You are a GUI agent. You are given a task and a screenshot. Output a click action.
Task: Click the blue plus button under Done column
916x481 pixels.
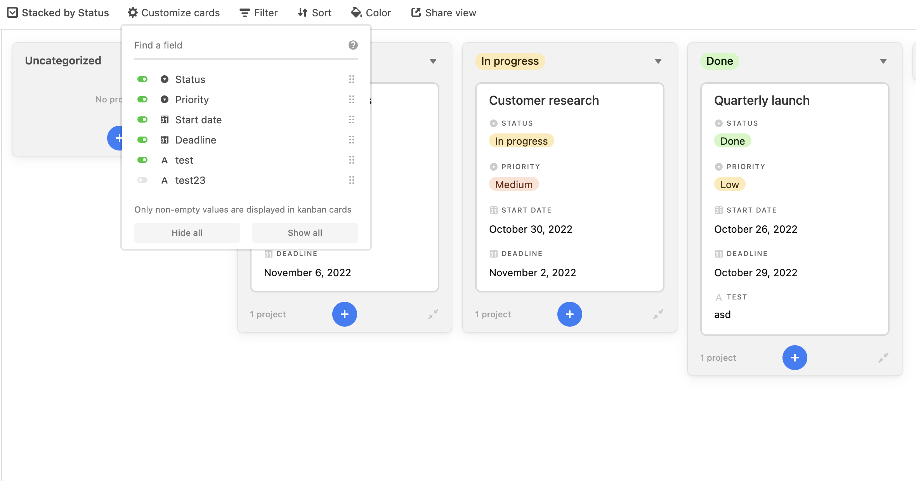point(794,358)
